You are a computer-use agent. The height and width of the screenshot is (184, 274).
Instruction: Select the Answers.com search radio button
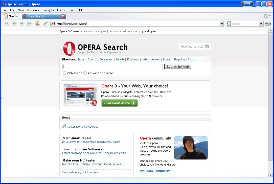click(x=85, y=73)
